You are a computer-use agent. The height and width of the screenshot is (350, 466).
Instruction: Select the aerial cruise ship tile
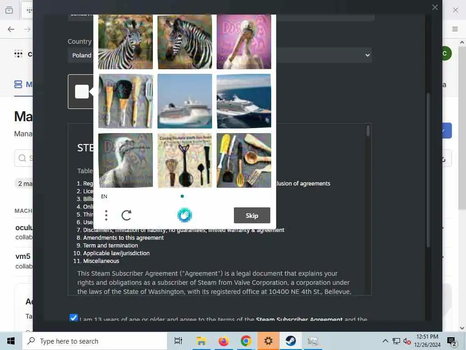(x=244, y=101)
